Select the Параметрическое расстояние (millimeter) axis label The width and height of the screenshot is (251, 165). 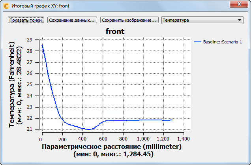click(x=112, y=146)
